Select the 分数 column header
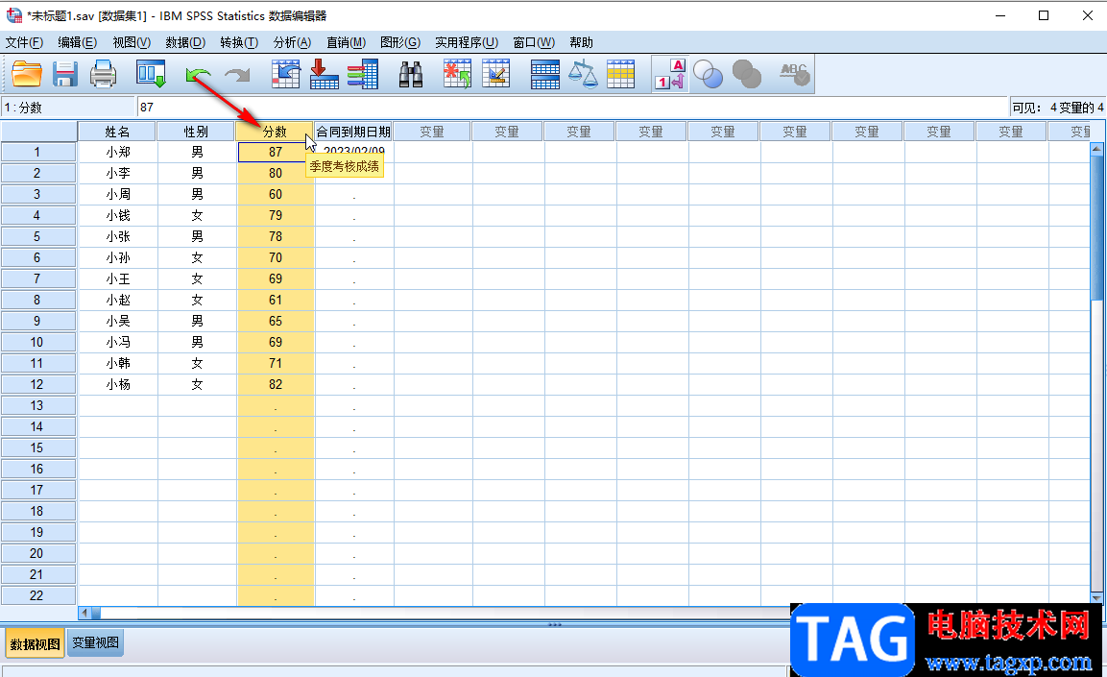The height and width of the screenshot is (677, 1107). pos(276,132)
